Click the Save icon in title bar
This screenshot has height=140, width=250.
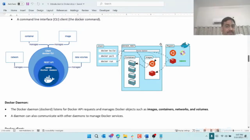point(28,4)
